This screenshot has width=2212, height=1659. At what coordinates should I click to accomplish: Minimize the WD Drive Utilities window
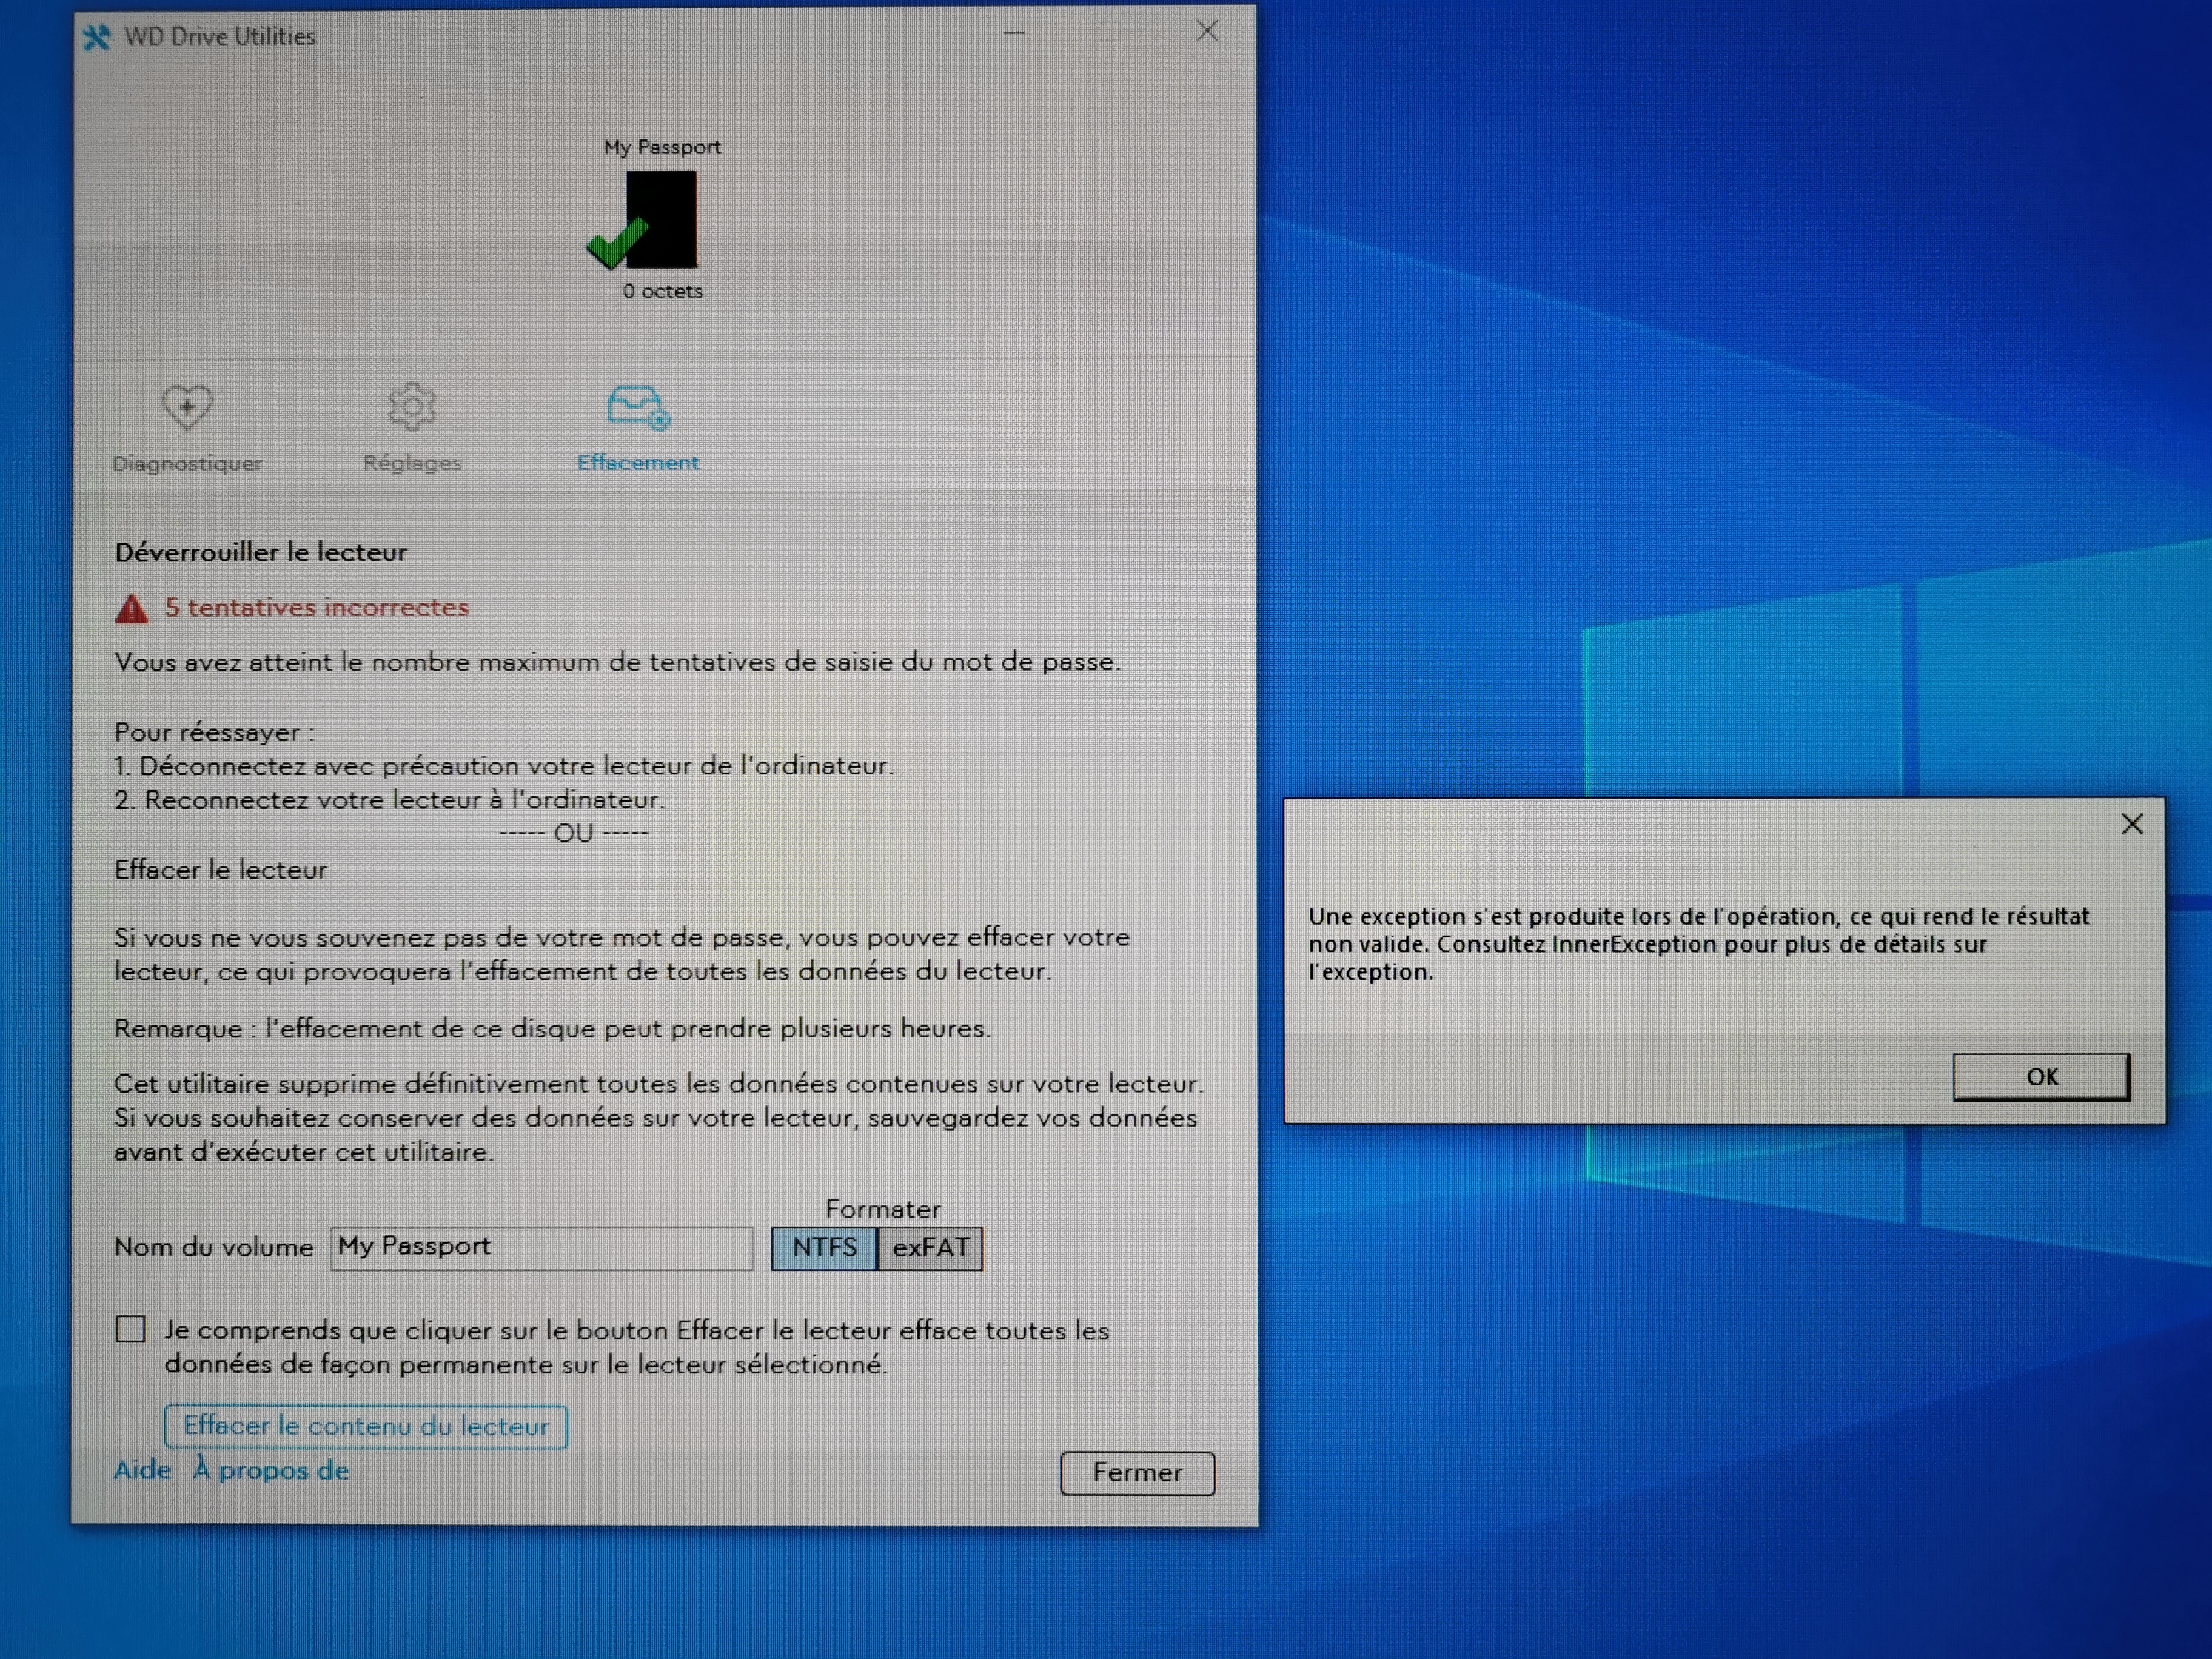pos(1014,33)
